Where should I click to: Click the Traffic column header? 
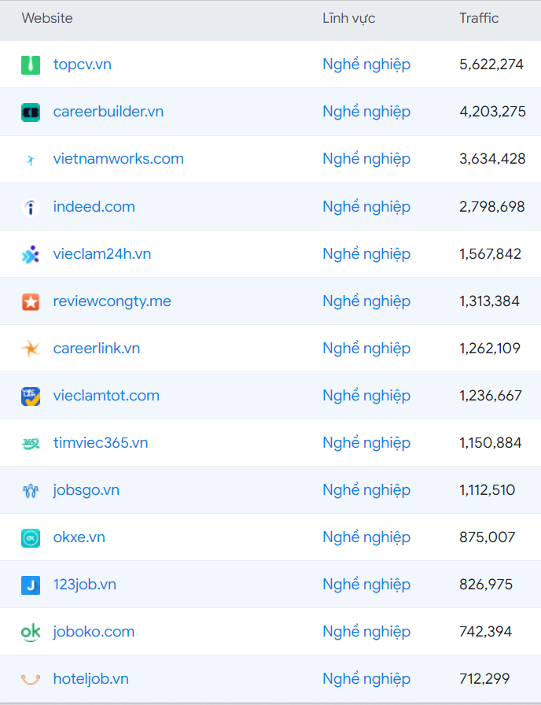(479, 18)
